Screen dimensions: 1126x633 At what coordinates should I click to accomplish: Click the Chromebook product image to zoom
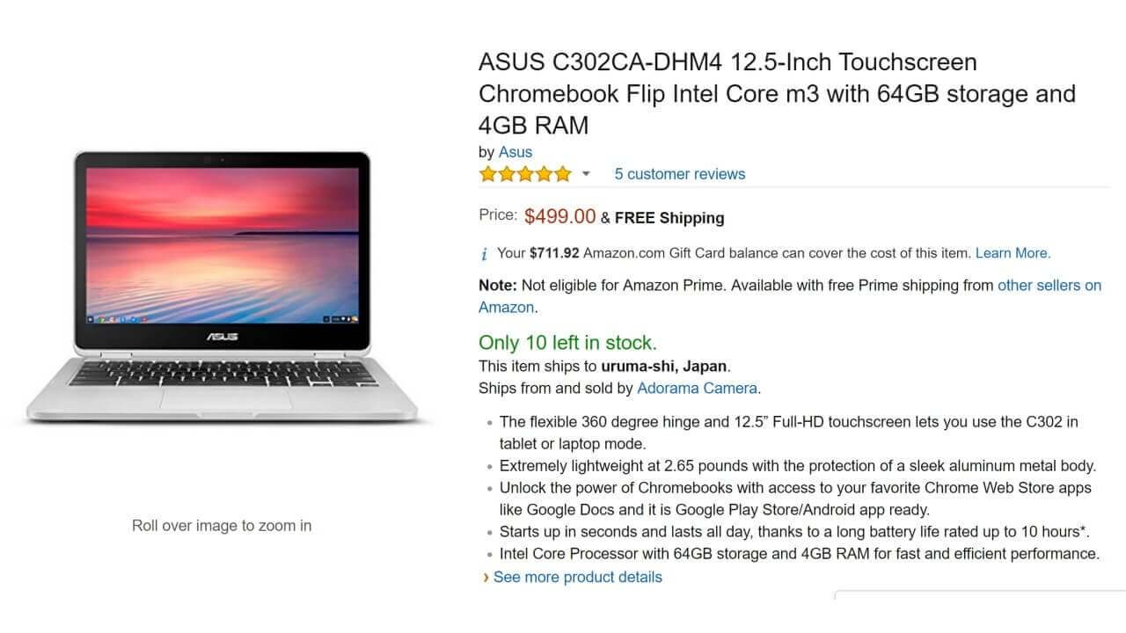tap(220, 290)
